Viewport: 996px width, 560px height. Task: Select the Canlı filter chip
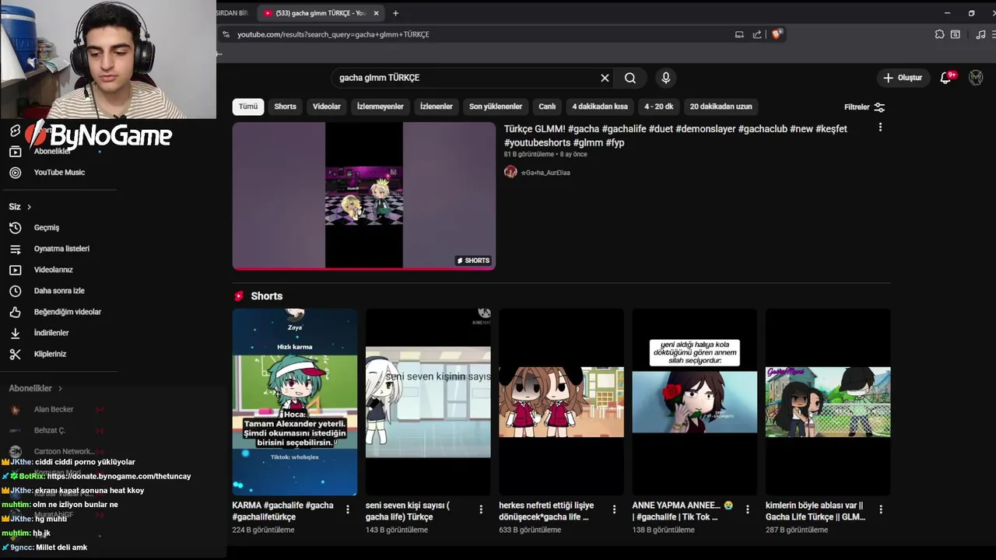pos(547,107)
